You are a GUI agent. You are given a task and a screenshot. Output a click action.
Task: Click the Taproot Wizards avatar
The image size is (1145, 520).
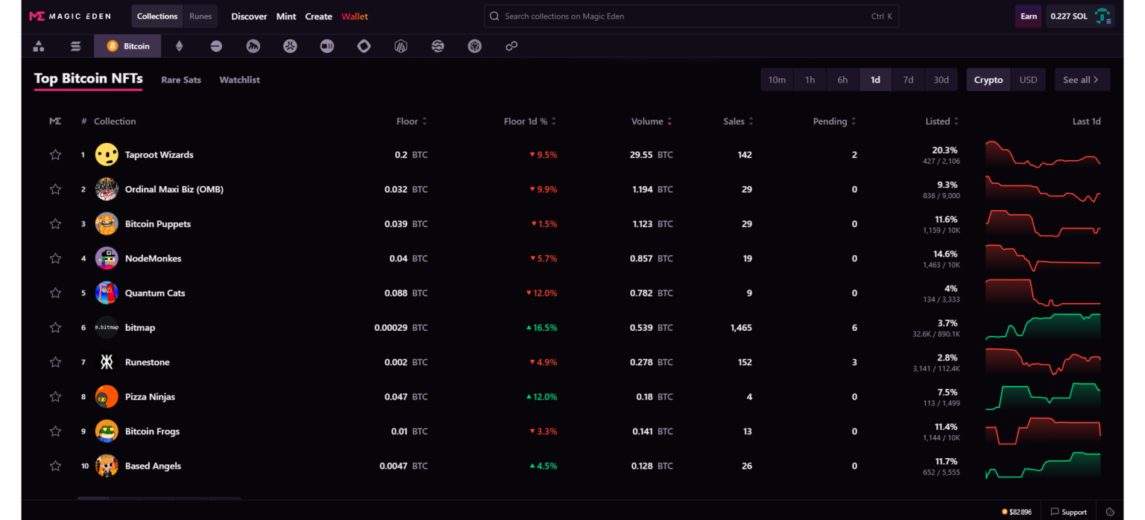click(x=107, y=155)
